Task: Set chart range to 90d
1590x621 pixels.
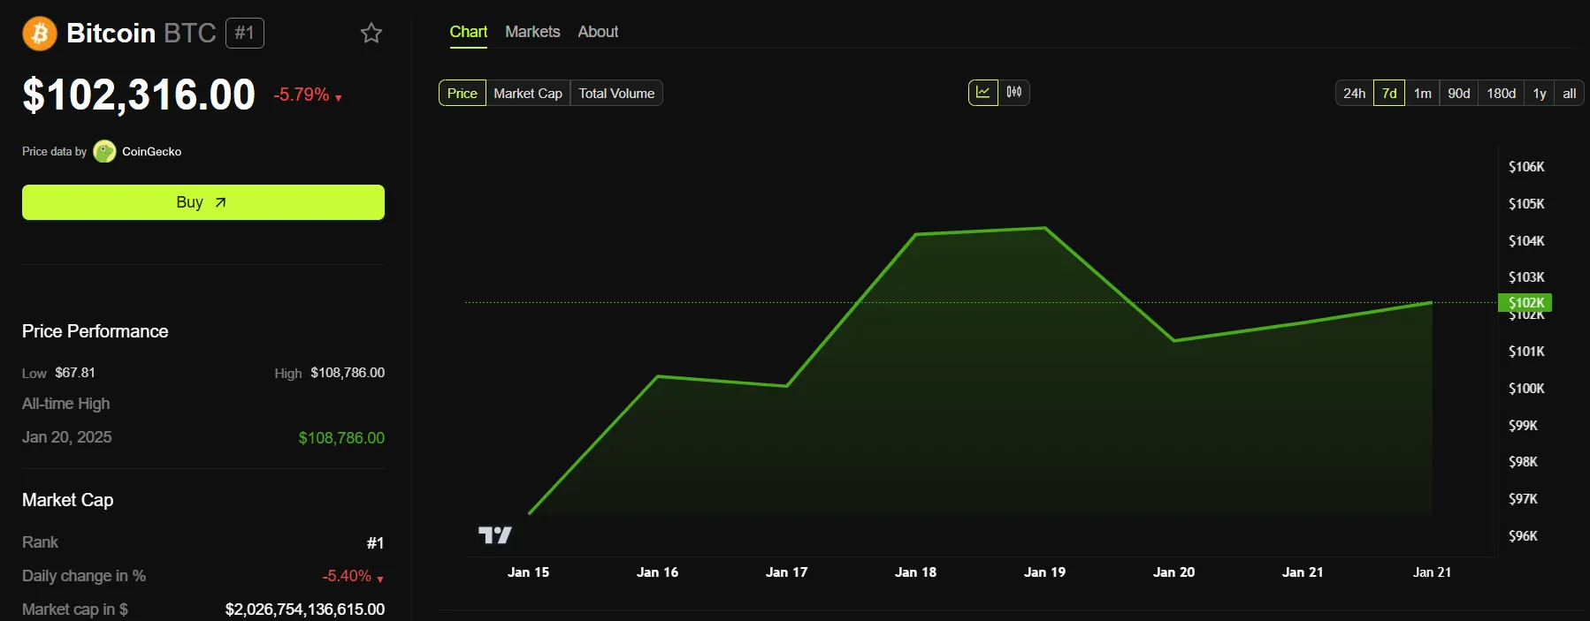Action: [1459, 94]
